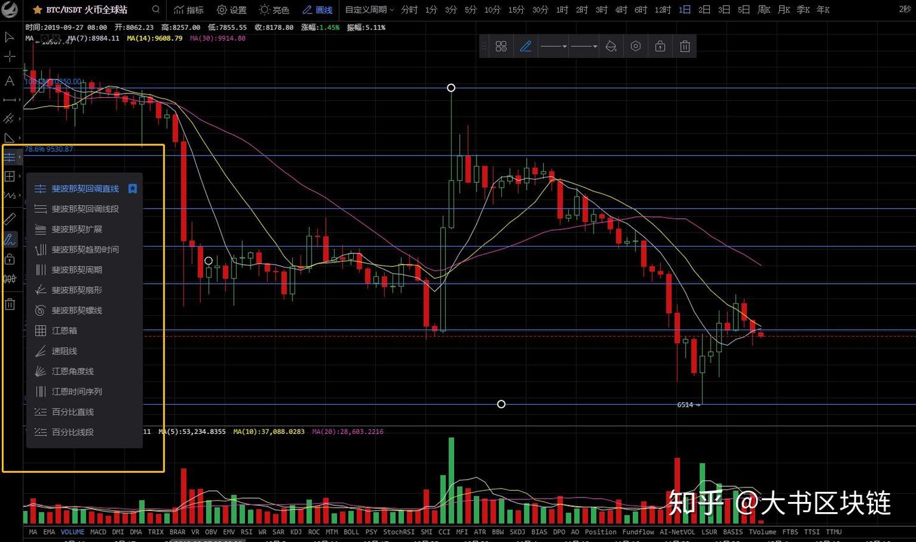Click the delete drawings trash icon in sidebar
Screen dimensions: 916x542
click(x=10, y=304)
